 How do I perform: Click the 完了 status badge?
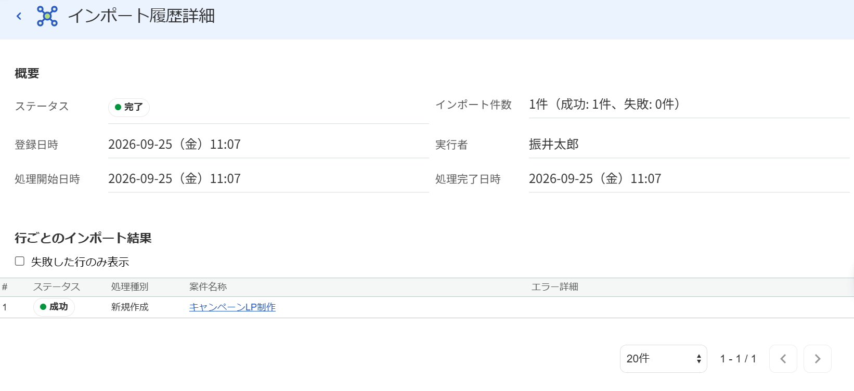(129, 107)
